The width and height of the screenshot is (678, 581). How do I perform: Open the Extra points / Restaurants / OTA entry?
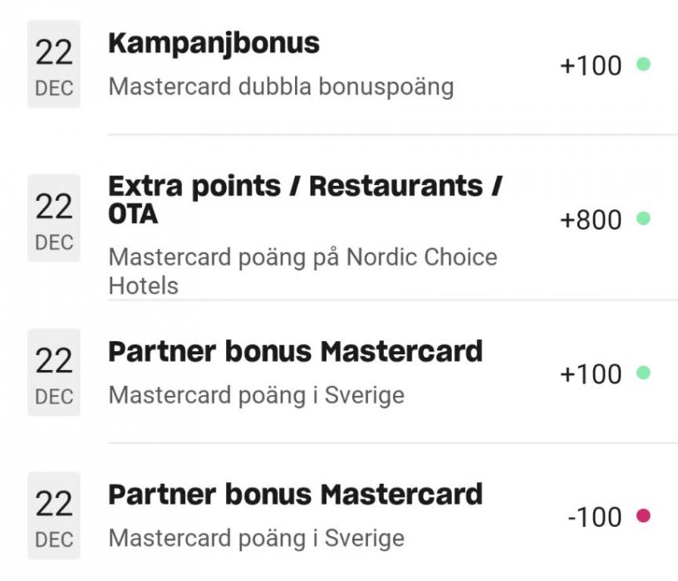[x=304, y=199]
